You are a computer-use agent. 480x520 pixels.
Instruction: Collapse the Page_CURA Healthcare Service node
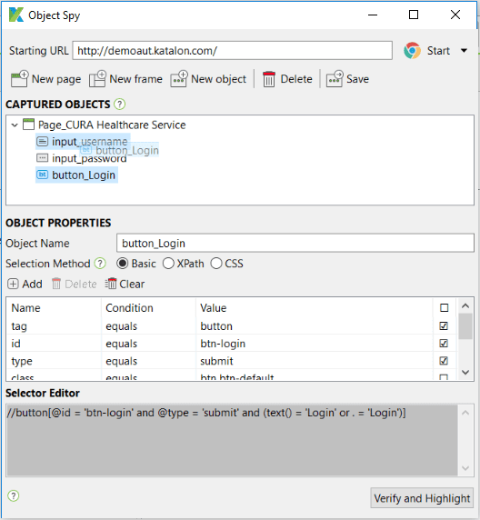15,125
